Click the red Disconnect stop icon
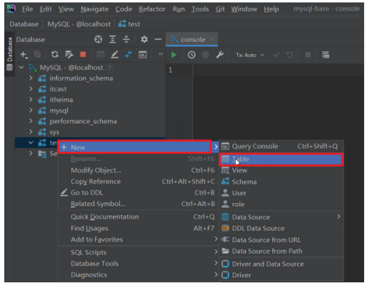 (x=83, y=54)
